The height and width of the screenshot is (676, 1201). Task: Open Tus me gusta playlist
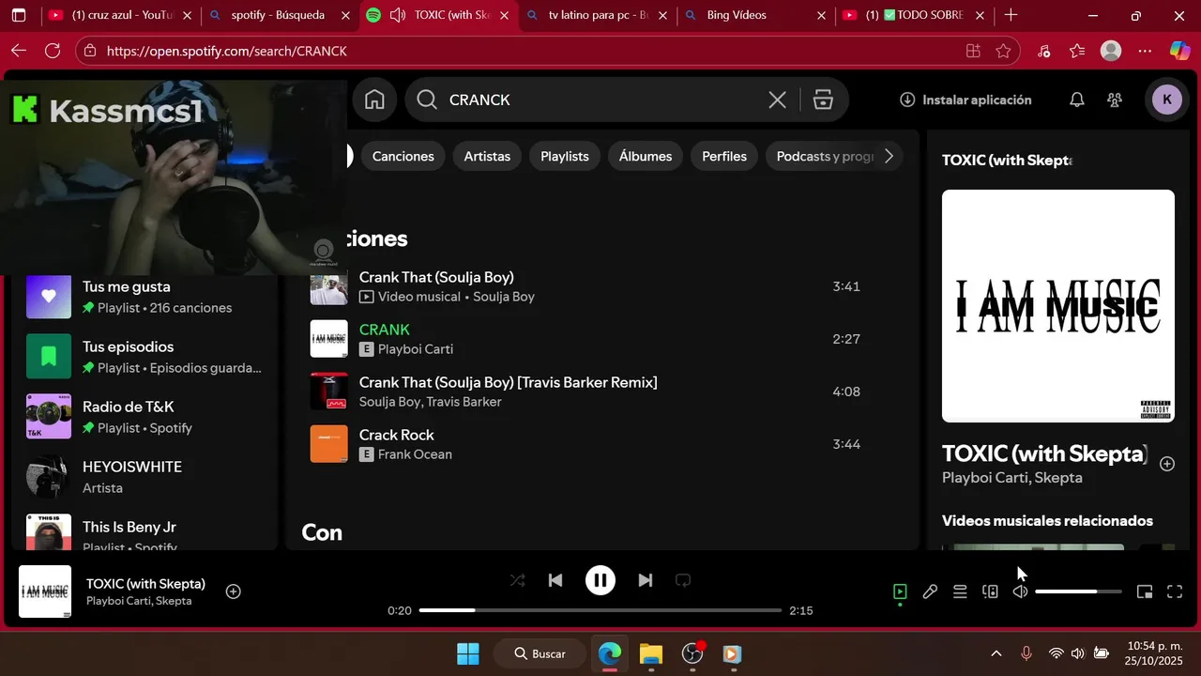[x=145, y=297]
